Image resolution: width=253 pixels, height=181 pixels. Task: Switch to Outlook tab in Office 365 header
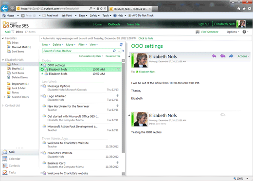click(x=114, y=24)
